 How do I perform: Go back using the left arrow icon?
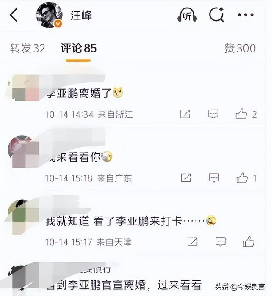[x=14, y=15]
